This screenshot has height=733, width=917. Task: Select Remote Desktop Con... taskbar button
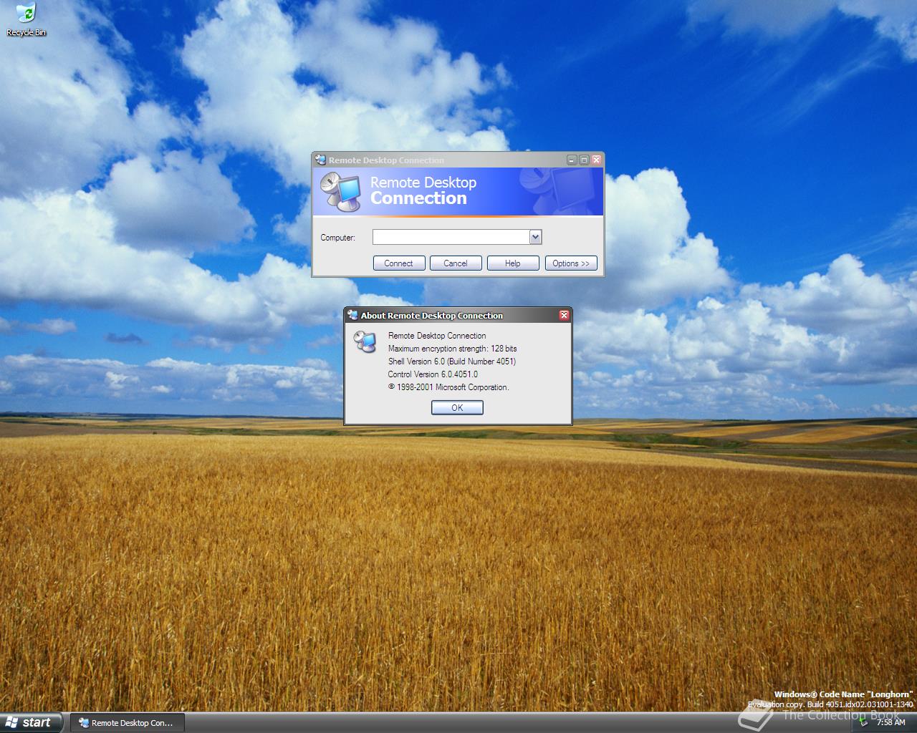pos(127,723)
